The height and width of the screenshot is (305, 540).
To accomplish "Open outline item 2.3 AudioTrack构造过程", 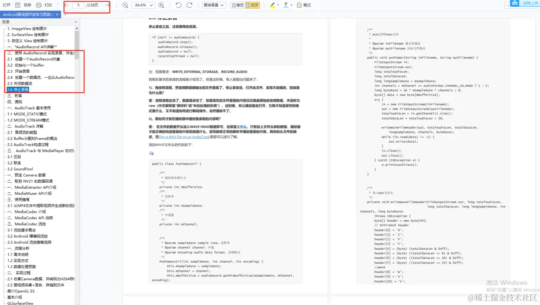I will tap(28, 144).
